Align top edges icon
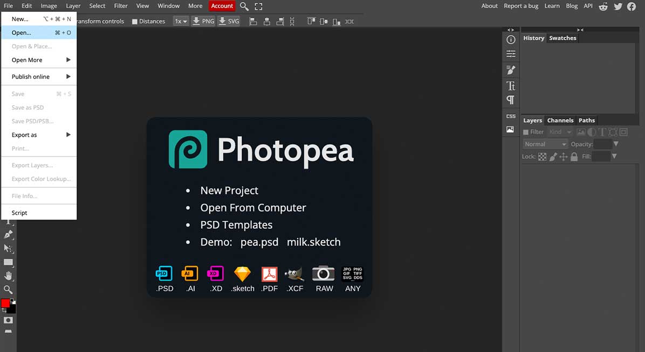This screenshot has width=645, height=352. pyautogui.click(x=311, y=22)
